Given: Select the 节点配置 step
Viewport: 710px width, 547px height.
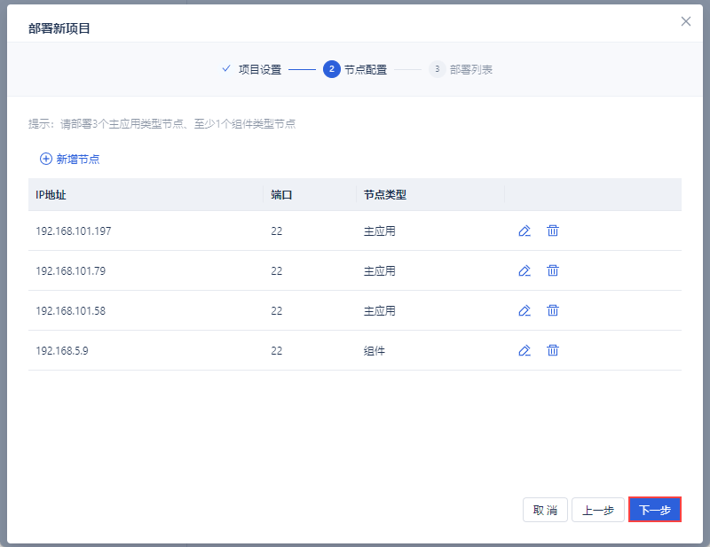Looking at the screenshot, I should (355, 69).
